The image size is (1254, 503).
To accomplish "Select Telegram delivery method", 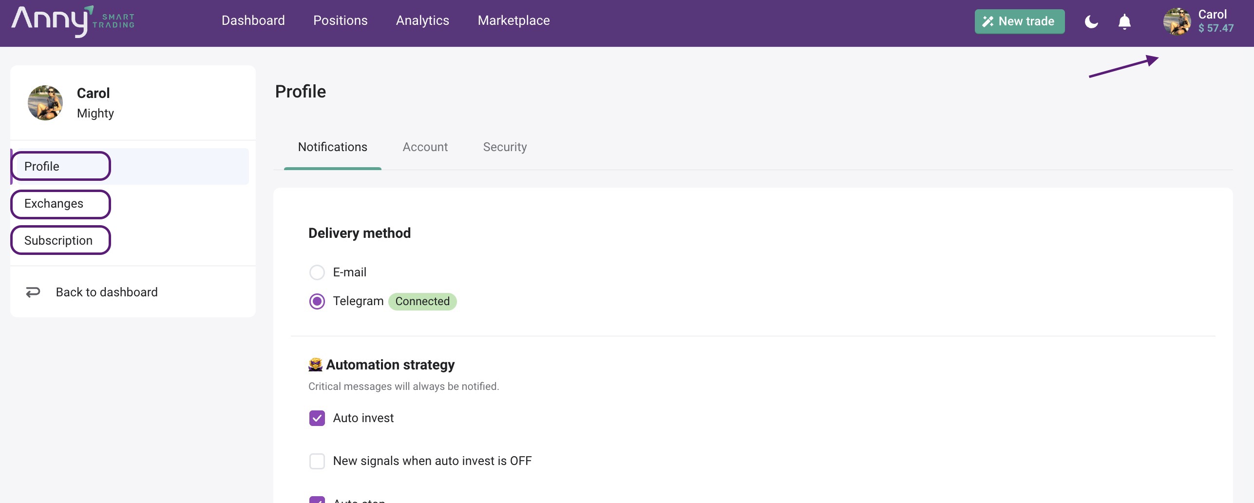I will (x=317, y=302).
